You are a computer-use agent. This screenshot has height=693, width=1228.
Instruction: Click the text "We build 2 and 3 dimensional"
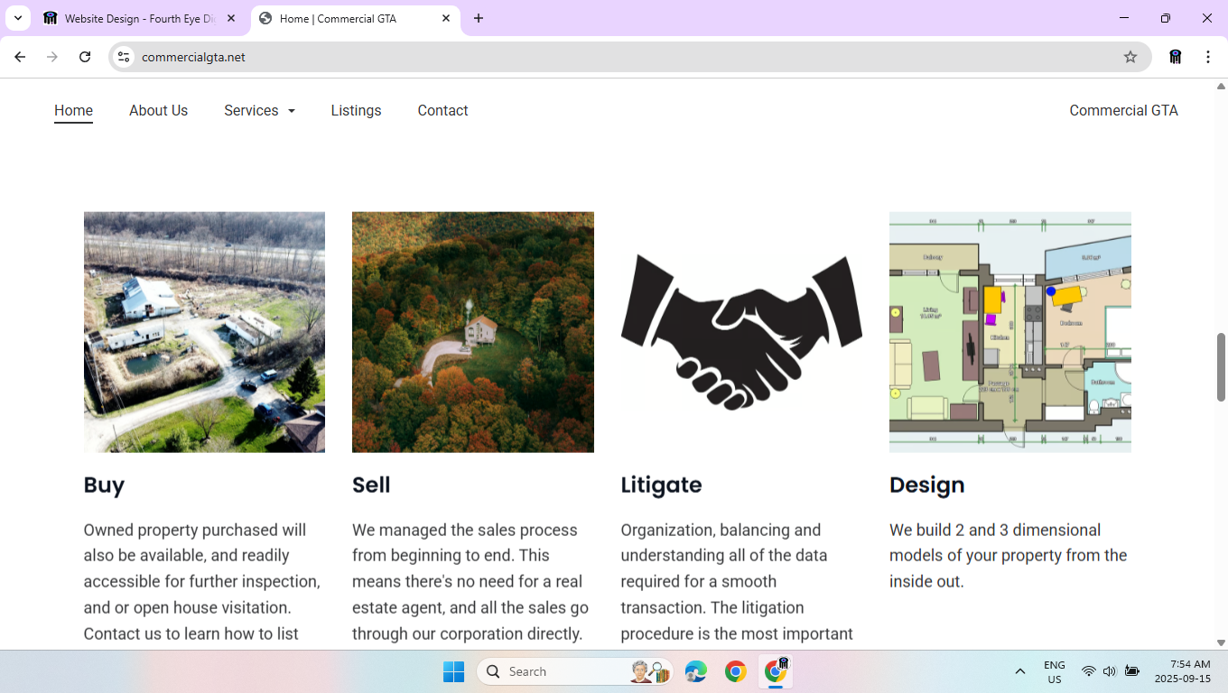point(995,530)
